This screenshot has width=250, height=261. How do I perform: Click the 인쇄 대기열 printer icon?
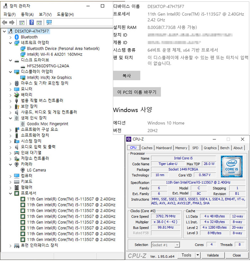17,153
